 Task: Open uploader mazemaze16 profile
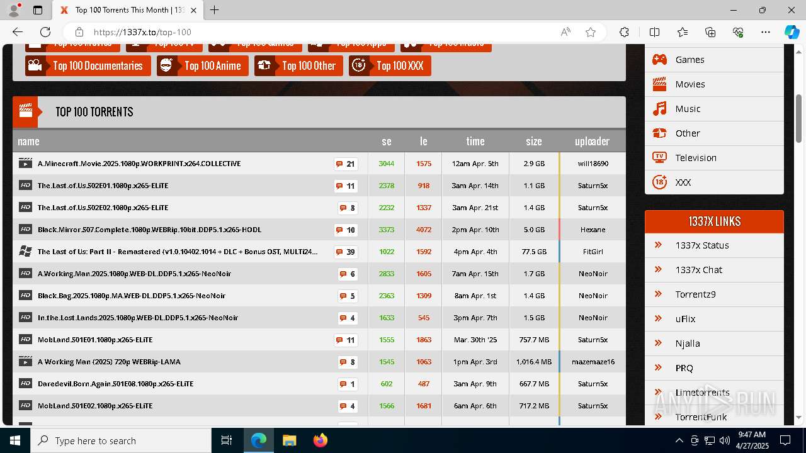pyautogui.click(x=593, y=362)
